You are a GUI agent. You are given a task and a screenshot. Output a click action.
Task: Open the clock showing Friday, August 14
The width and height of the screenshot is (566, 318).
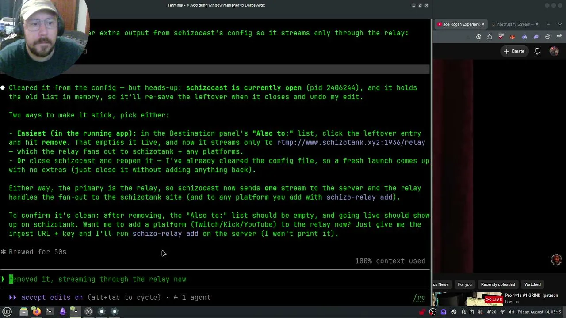539,312
